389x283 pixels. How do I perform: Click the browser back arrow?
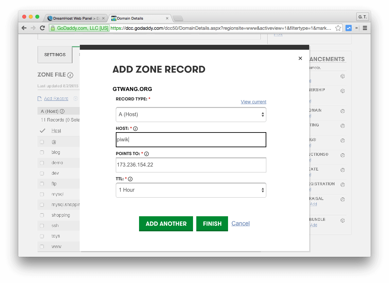tap(24, 28)
